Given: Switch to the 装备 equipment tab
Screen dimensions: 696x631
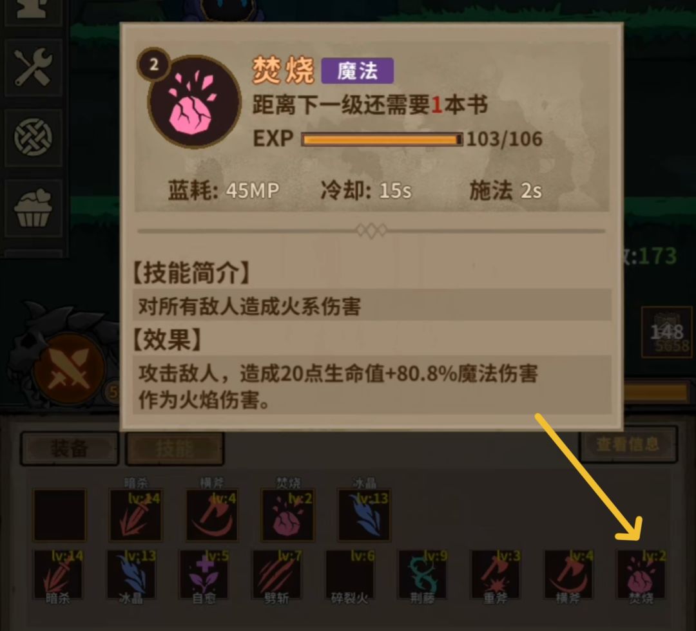Looking at the screenshot, I should [x=69, y=448].
